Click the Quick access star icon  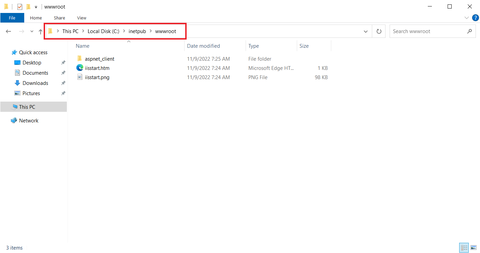(x=14, y=52)
